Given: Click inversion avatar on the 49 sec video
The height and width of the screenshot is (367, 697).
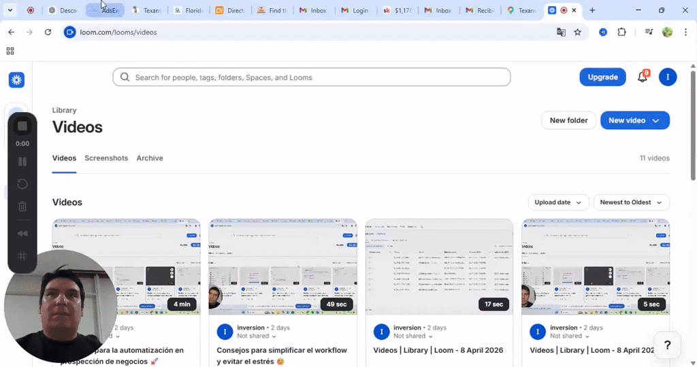Looking at the screenshot, I should [x=225, y=332].
